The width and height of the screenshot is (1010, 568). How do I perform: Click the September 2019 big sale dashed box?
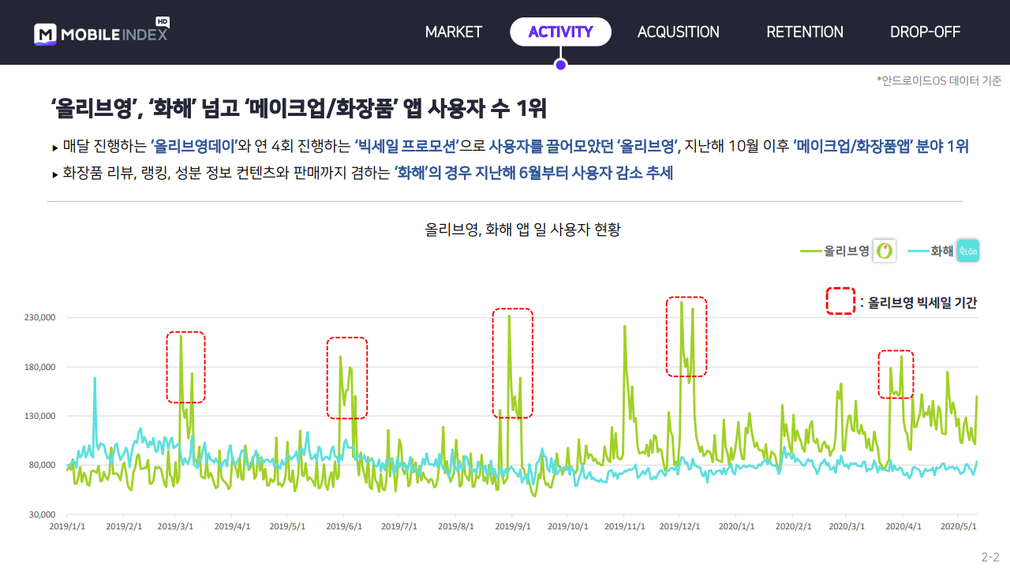click(x=513, y=363)
